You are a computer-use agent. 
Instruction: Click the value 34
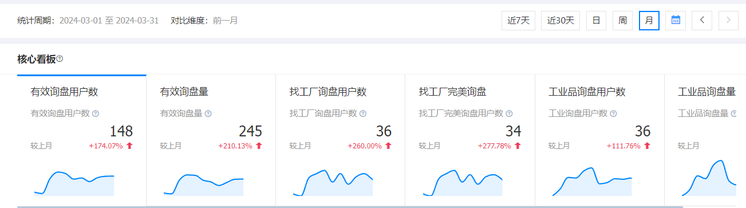[x=514, y=131]
